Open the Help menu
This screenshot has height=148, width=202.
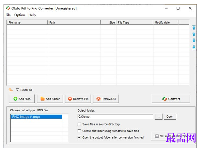[32, 15]
